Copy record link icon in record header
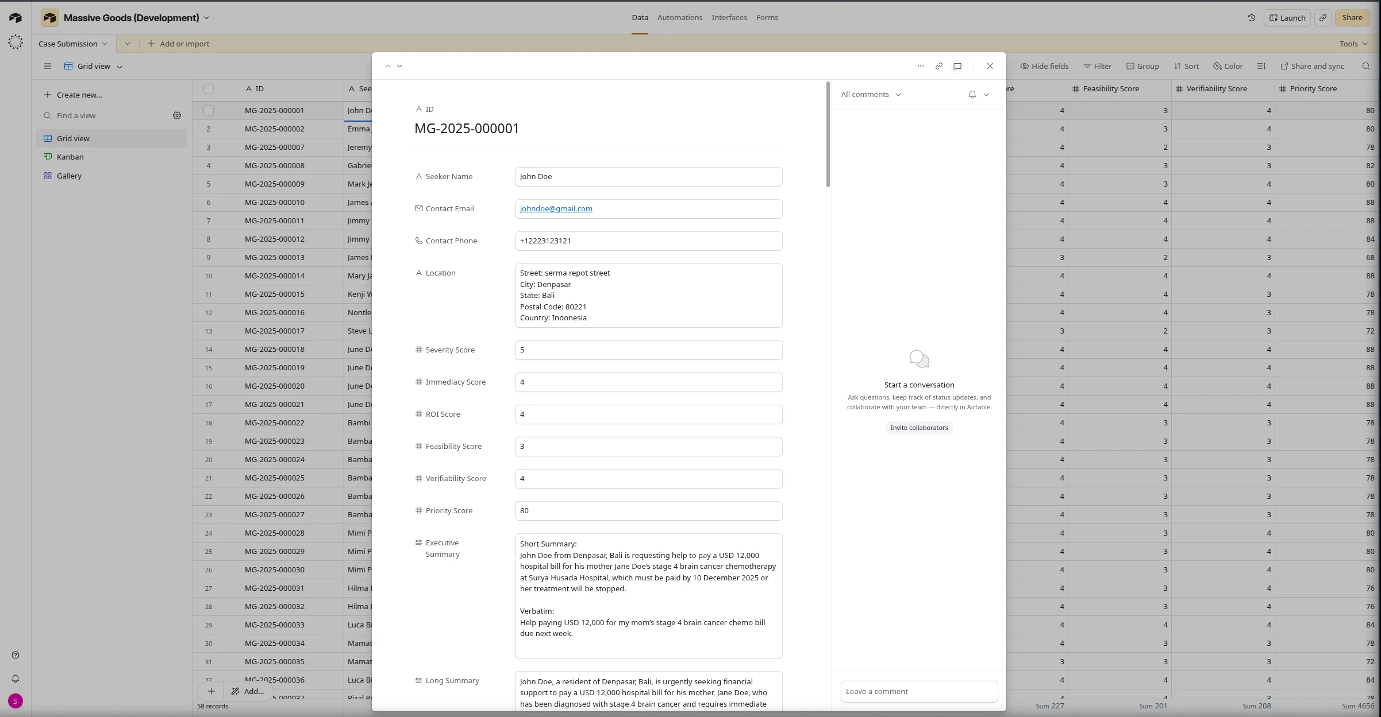Screen dimensions: 1381x717 coord(938,66)
